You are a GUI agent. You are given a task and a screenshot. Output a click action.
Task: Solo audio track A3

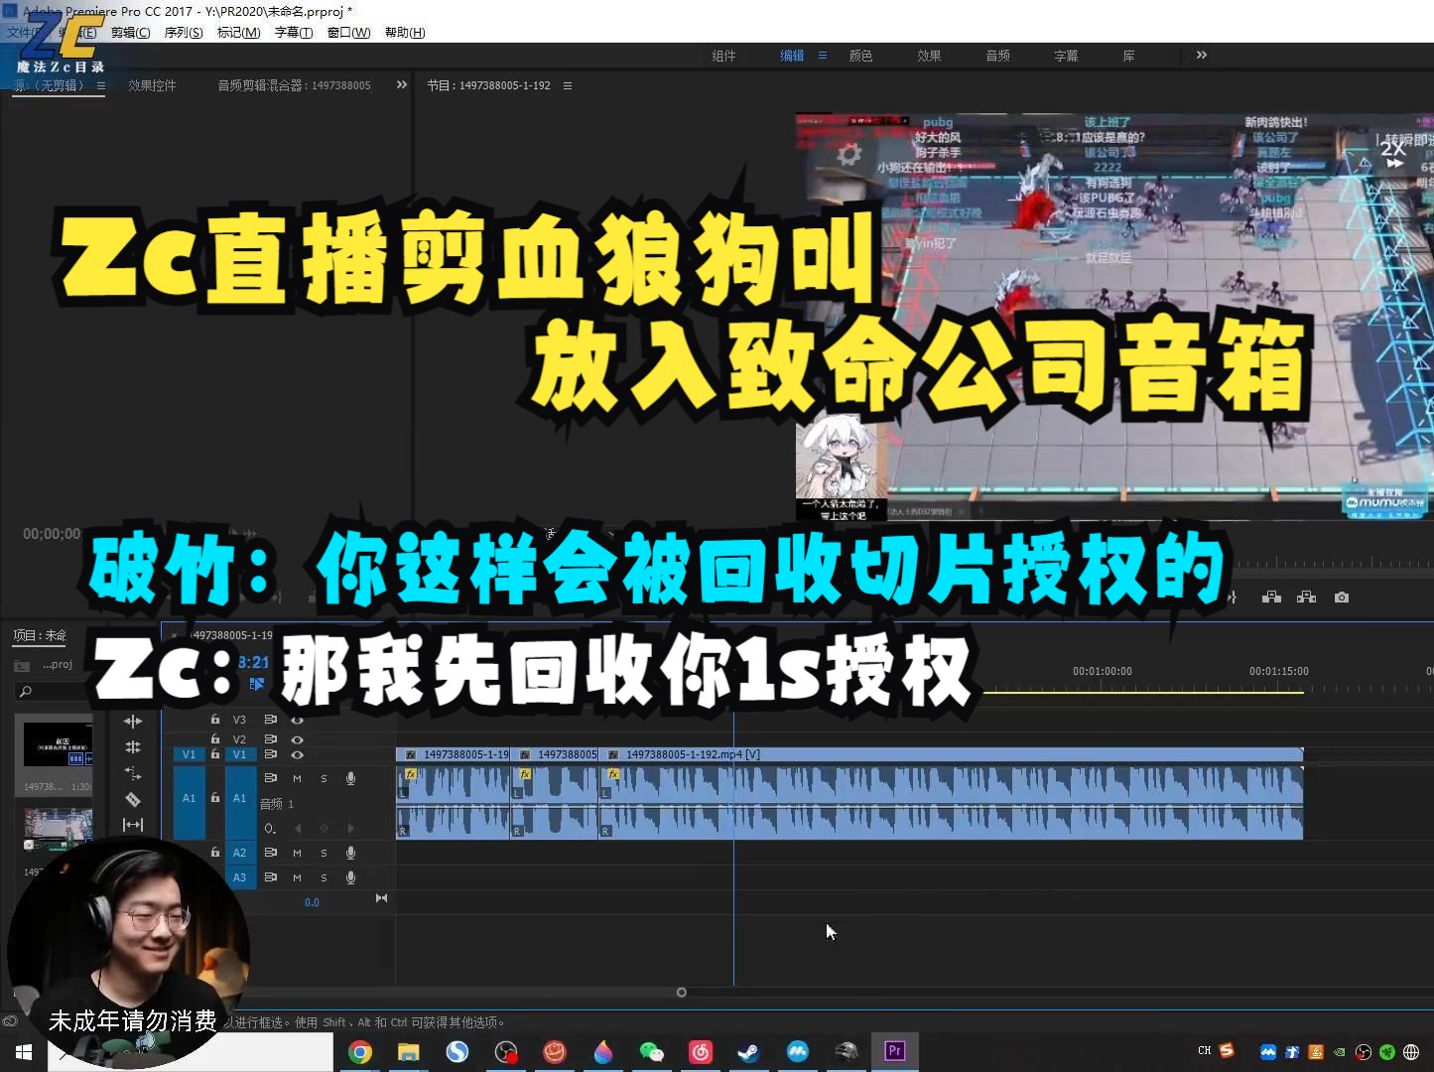(324, 877)
